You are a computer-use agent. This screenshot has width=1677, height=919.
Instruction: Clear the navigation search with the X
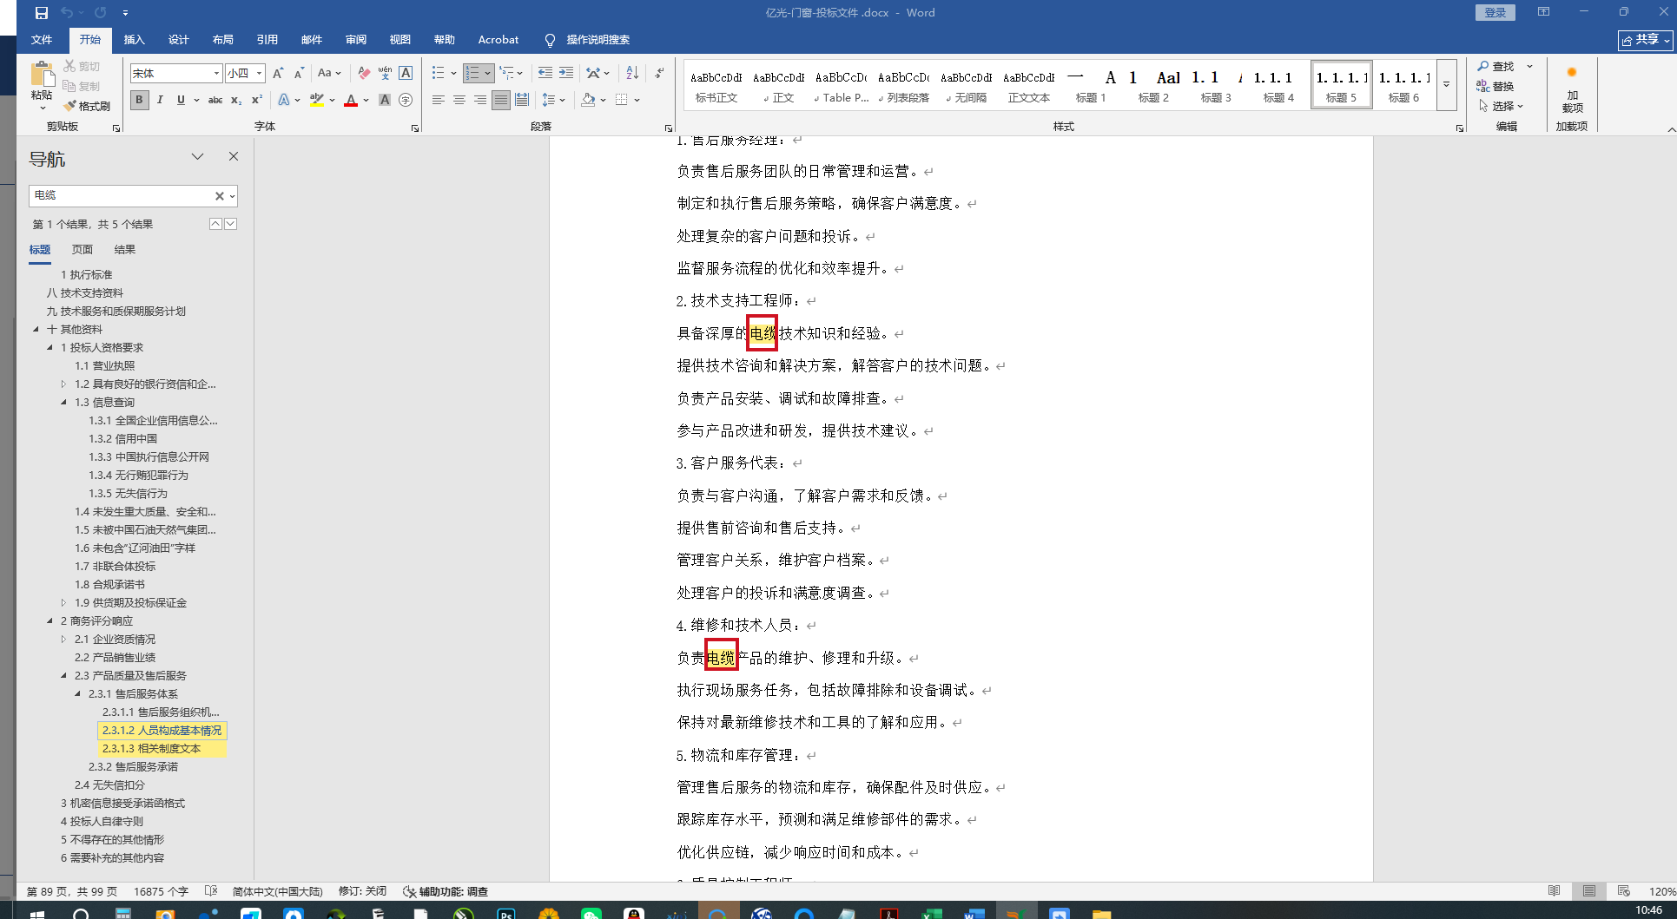coord(220,196)
